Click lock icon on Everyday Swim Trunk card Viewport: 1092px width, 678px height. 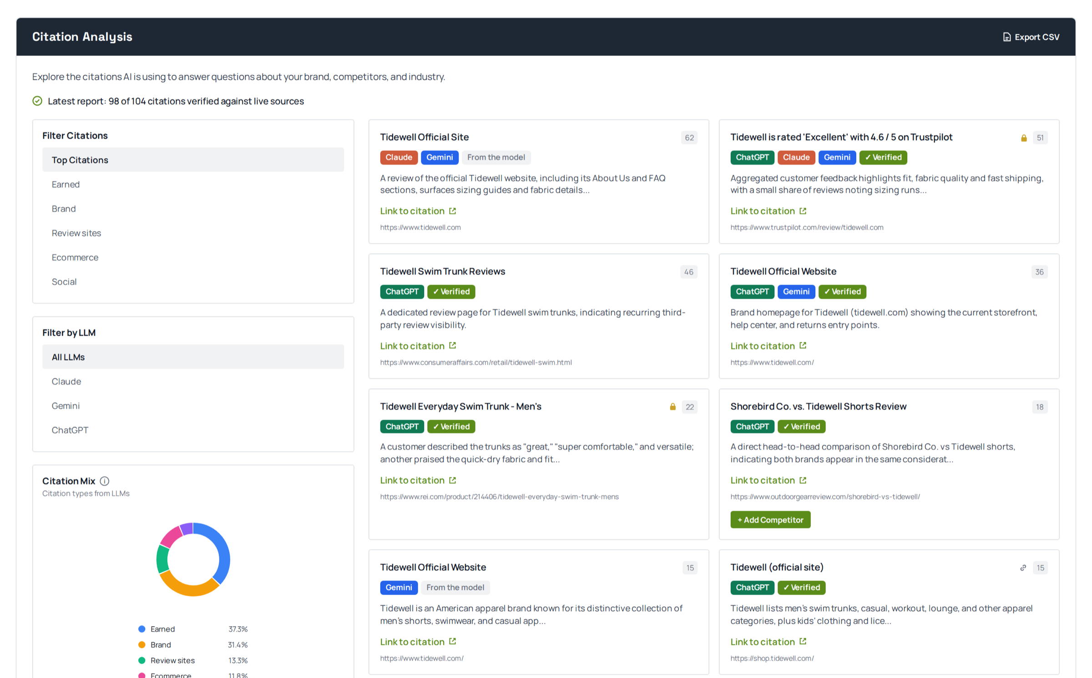672,407
